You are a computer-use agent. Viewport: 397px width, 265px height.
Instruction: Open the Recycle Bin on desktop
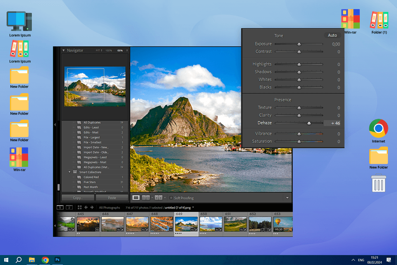click(x=379, y=183)
